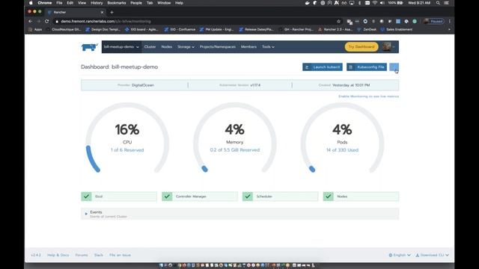Click the Kubeconfig File button

(367, 67)
